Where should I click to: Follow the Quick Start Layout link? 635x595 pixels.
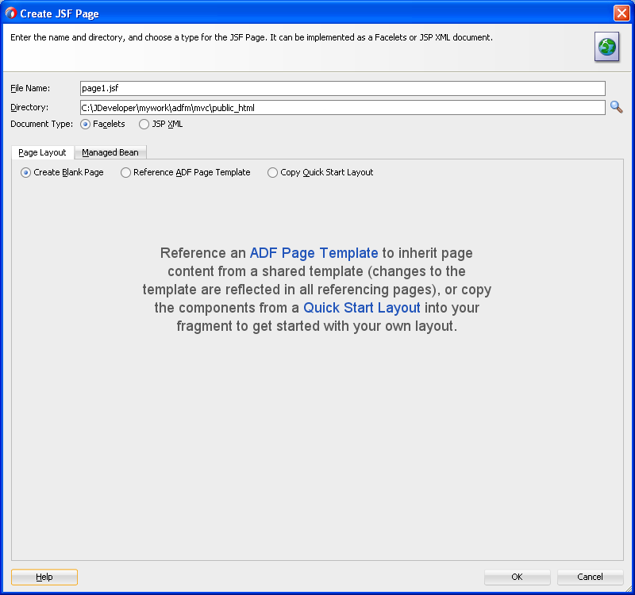coord(362,308)
